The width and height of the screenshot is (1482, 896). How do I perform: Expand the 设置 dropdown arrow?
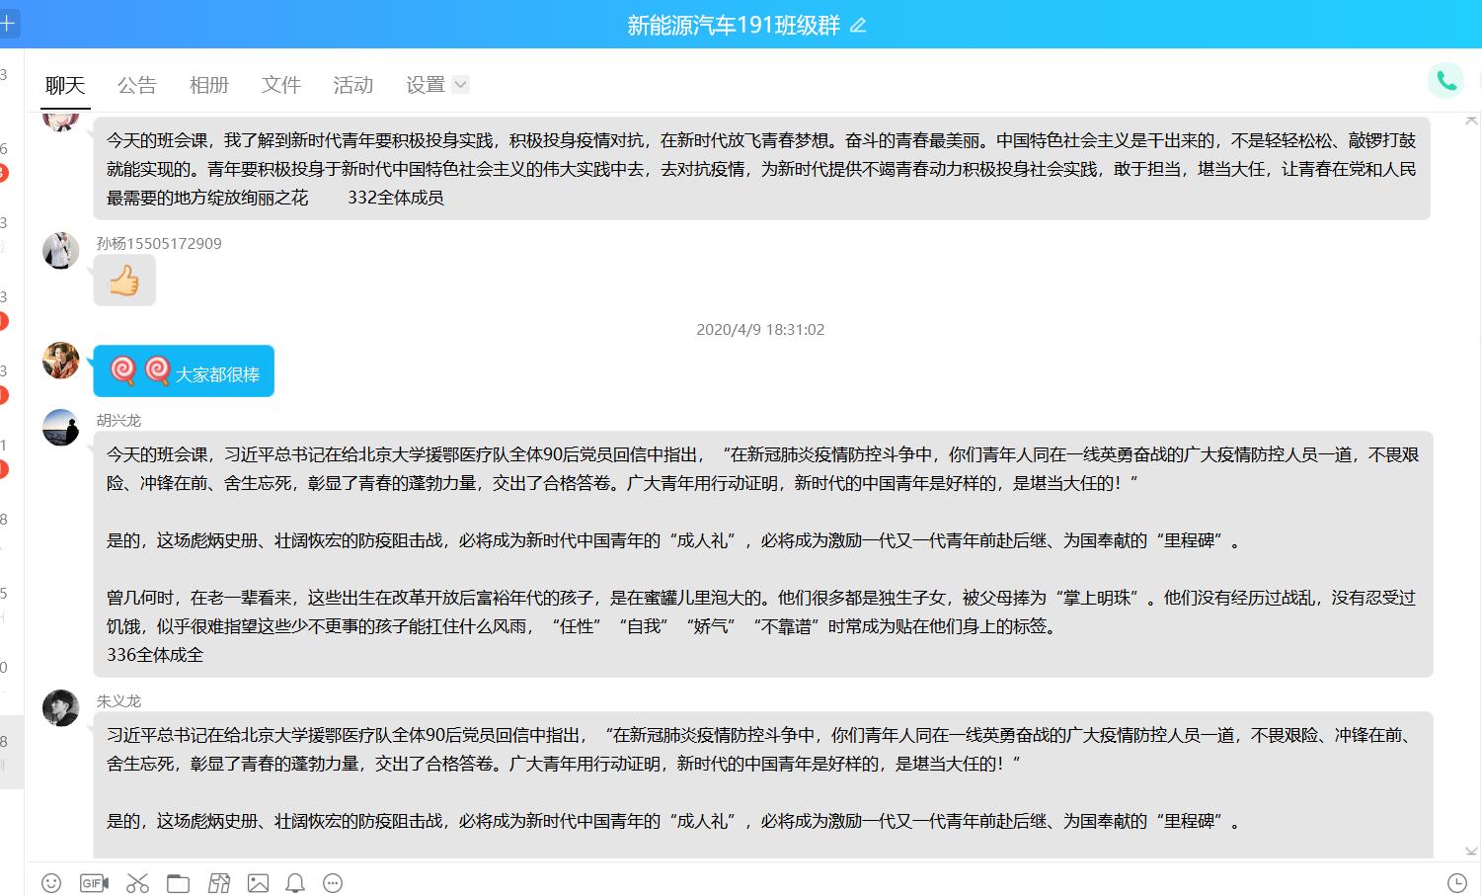point(460,85)
